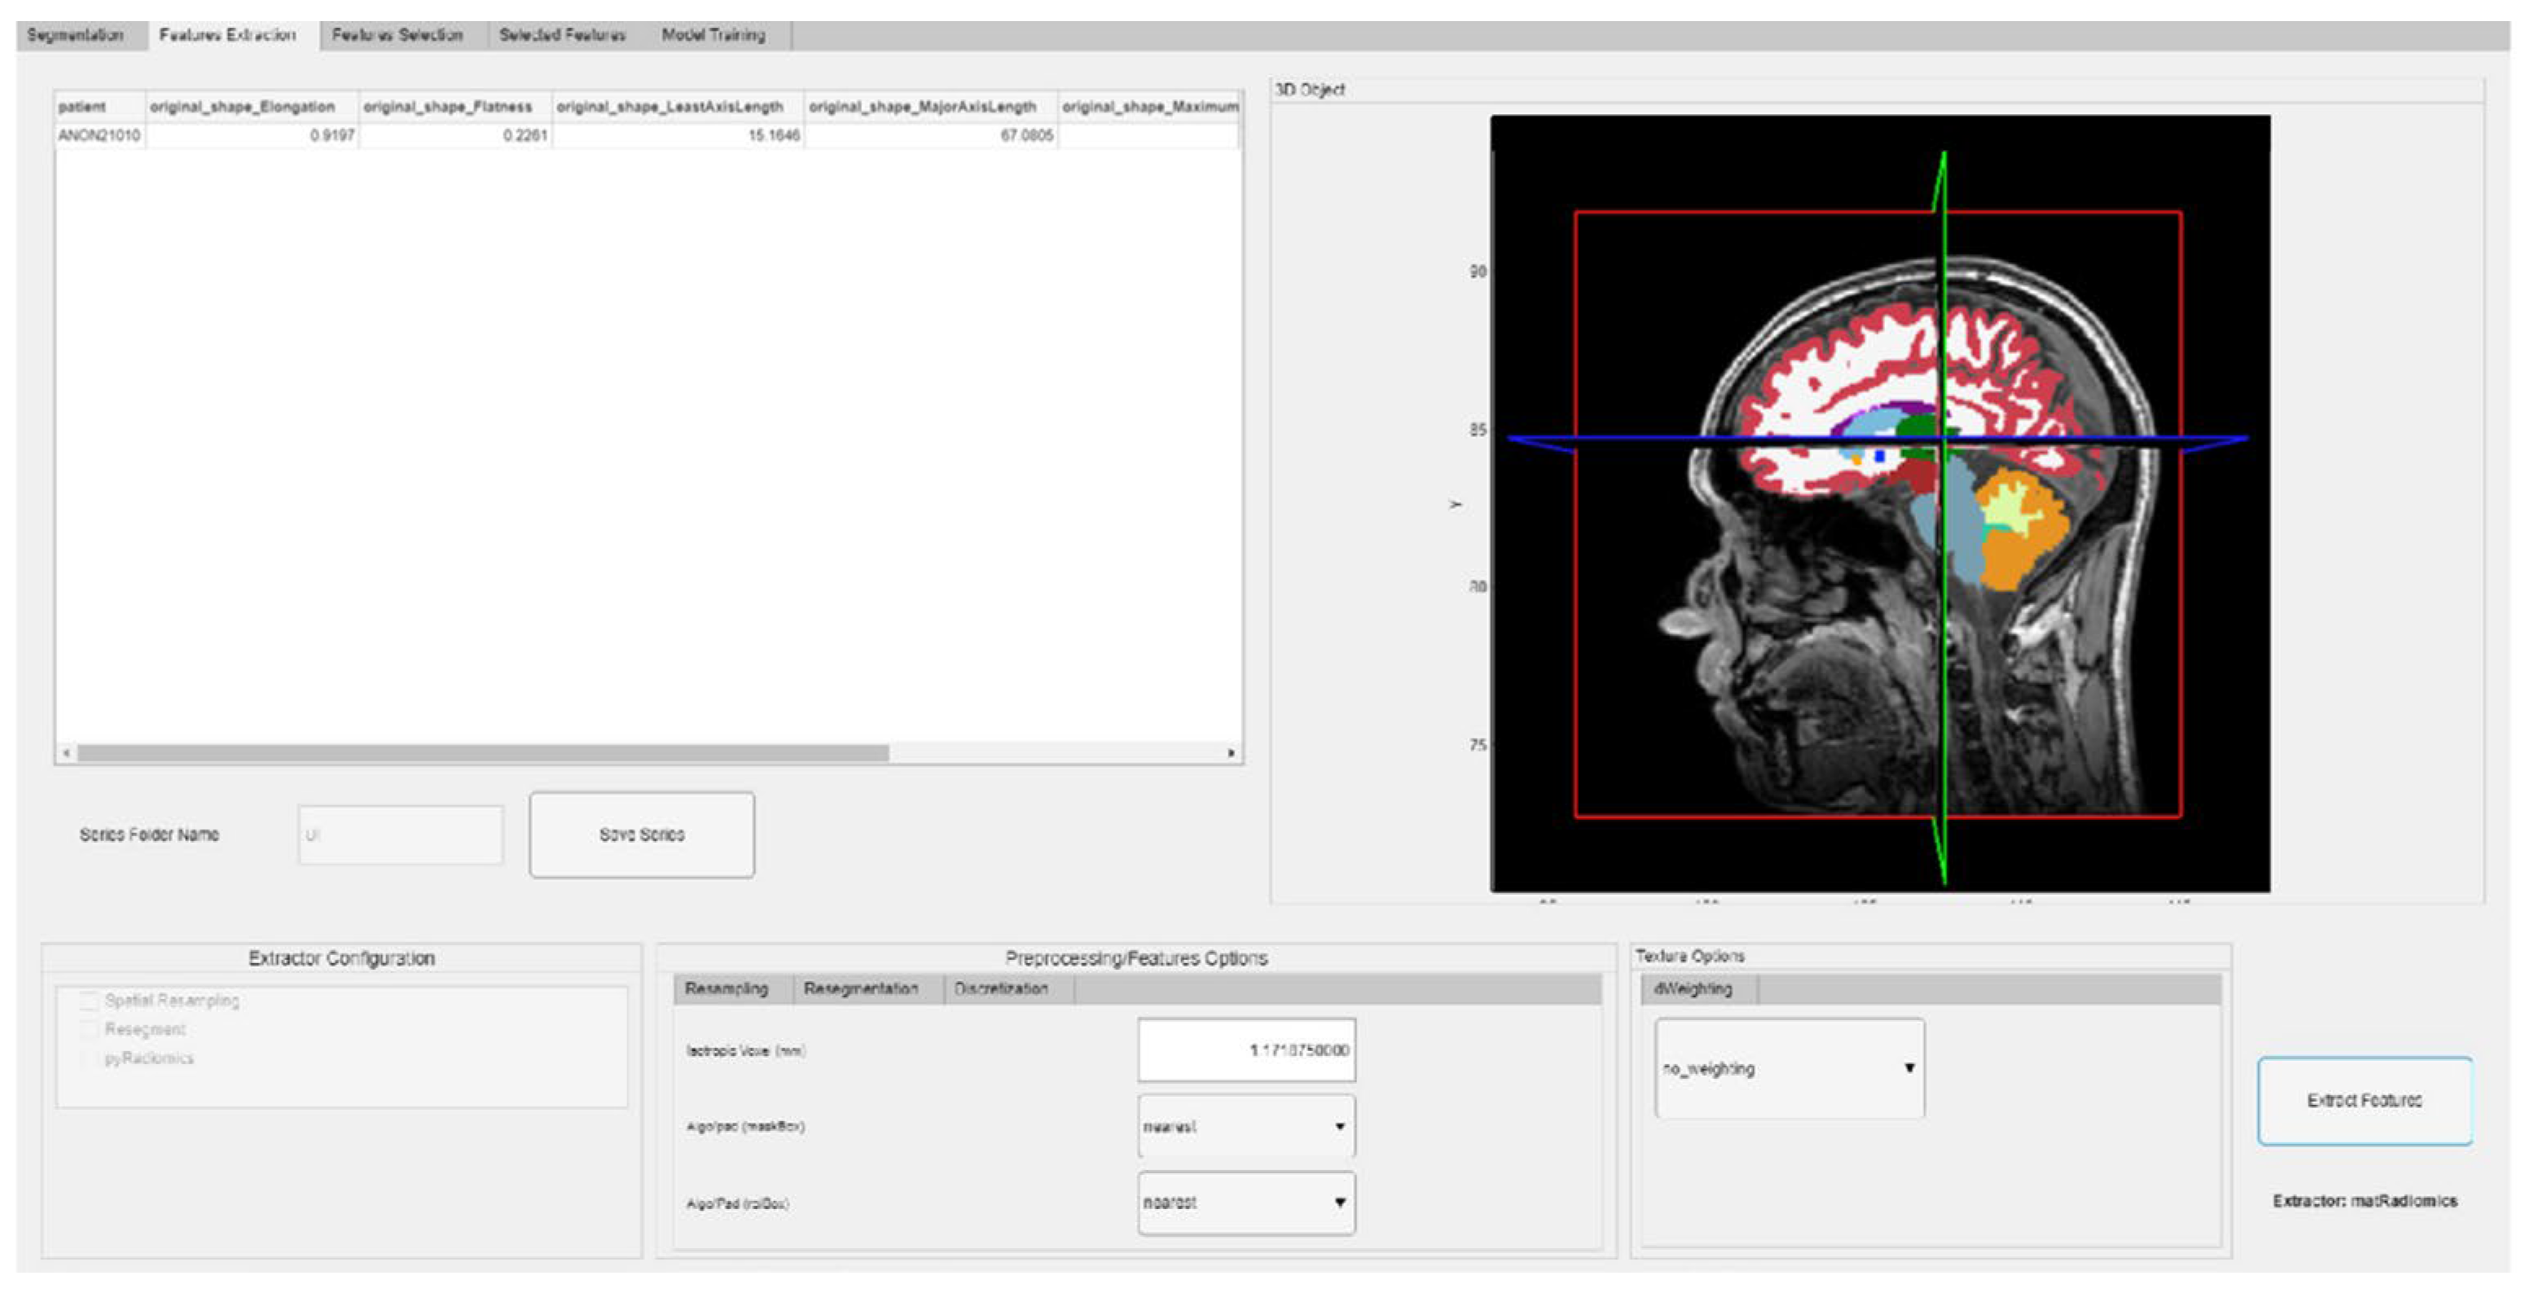This screenshot has width=2535, height=1293.
Task: Expand the no_weighting dropdown
Action: coord(1789,1068)
